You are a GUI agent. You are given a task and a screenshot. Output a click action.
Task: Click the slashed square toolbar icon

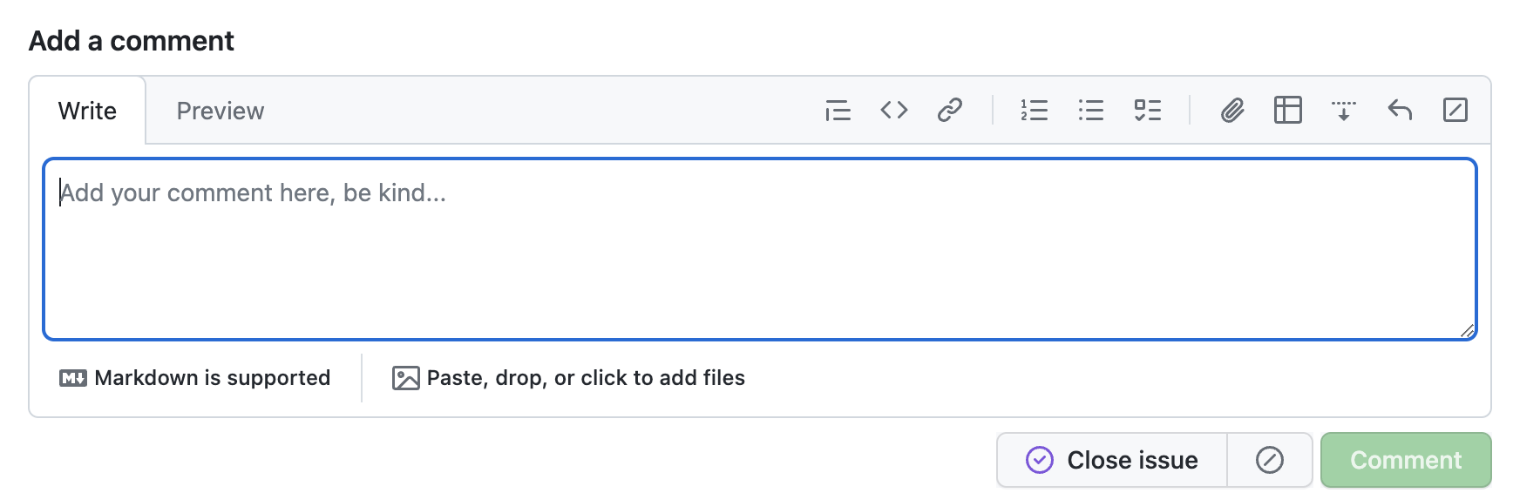1455,111
